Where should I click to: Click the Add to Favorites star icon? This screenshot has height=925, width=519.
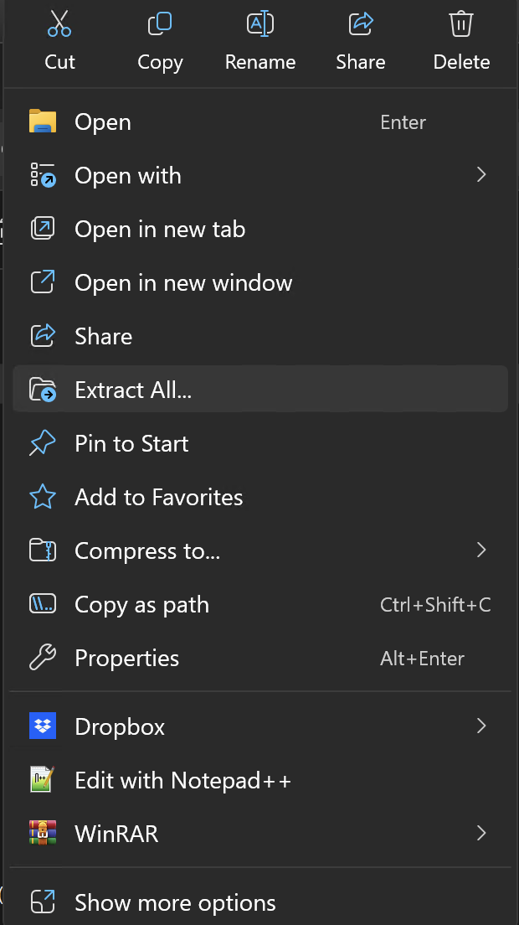click(x=43, y=497)
